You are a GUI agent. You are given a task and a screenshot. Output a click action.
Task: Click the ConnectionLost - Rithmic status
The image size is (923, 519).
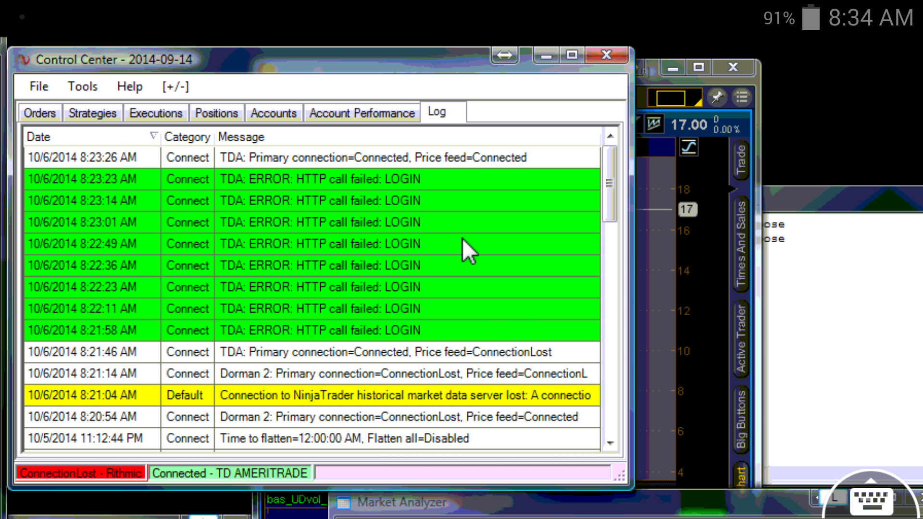(81, 473)
